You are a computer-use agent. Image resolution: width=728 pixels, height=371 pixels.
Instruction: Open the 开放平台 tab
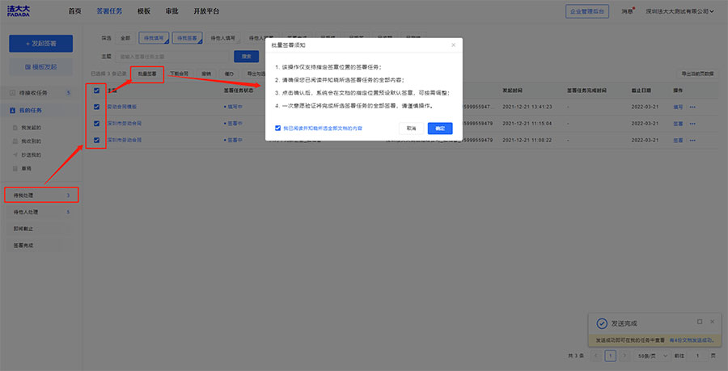tap(206, 11)
